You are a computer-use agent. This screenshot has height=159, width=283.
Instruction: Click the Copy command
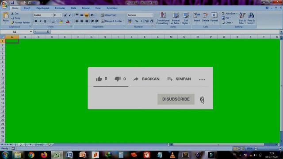15,18
